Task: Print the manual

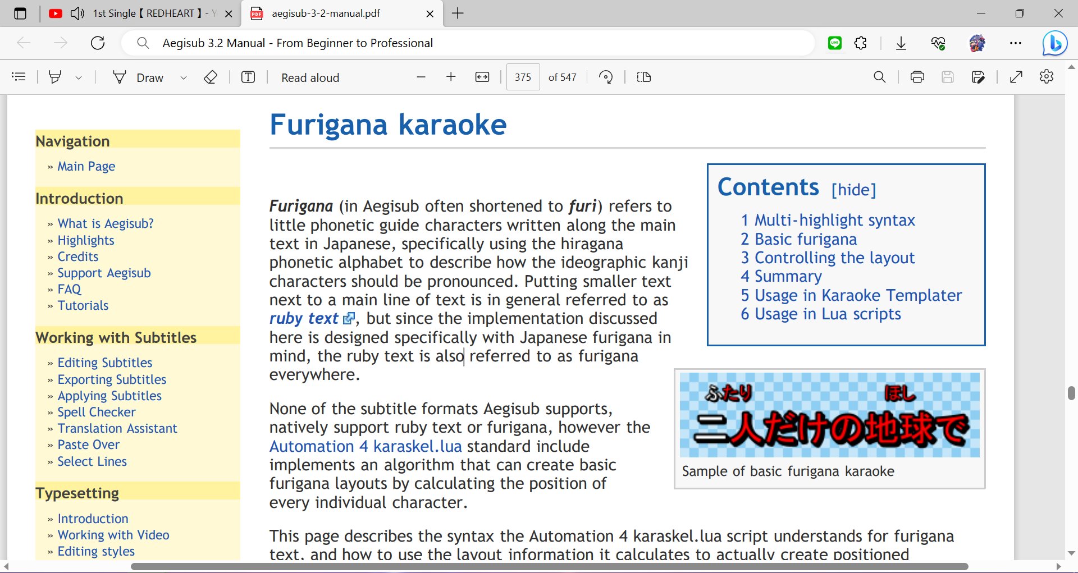Action: [917, 77]
